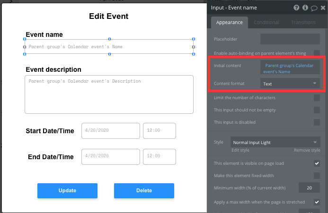Click the Minimum width value field
This screenshot has width=328, height=213.
[x=309, y=187]
